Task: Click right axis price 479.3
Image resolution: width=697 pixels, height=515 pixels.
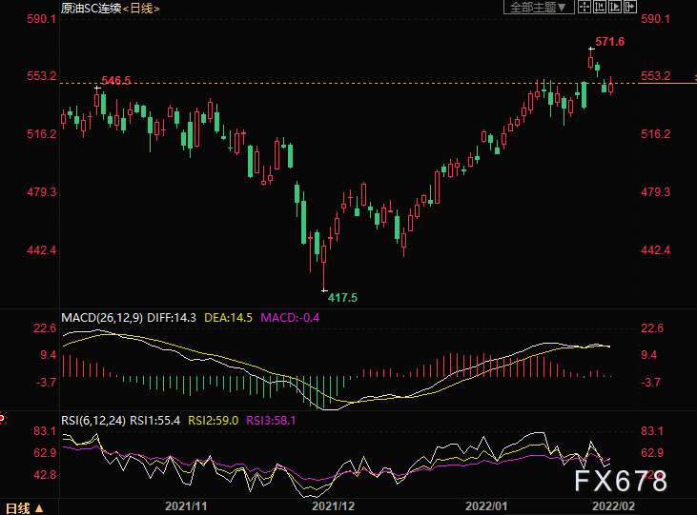Action: click(x=655, y=192)
